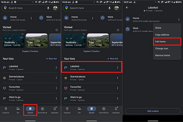Go back from the Labelled screen
This screenshot has width=183, height=122.
(127, 8)
